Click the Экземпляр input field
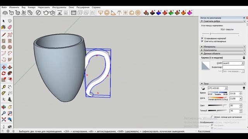The height and width of the screenshot is (139, 248). click(x=233, y=67)
